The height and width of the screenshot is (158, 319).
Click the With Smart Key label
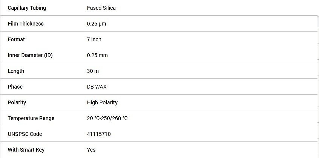click(x=26, y=150)
